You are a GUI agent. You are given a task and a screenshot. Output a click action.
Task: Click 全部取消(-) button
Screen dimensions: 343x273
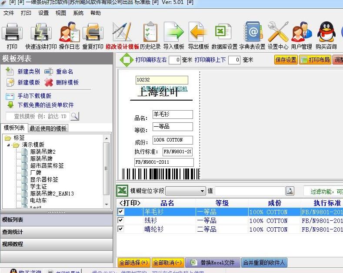(x=167, y=263)
